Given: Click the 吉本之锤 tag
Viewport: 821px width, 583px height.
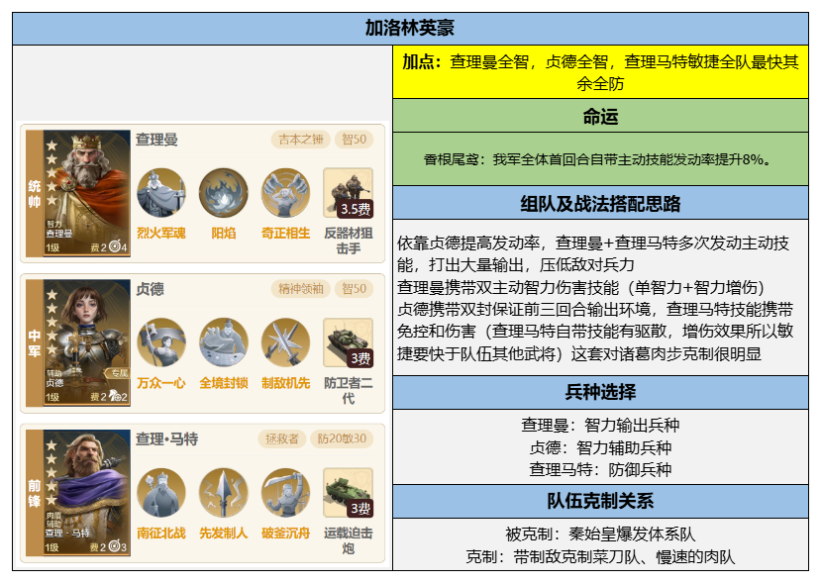Looking at the screenshot, I should [x=300, y=140].
